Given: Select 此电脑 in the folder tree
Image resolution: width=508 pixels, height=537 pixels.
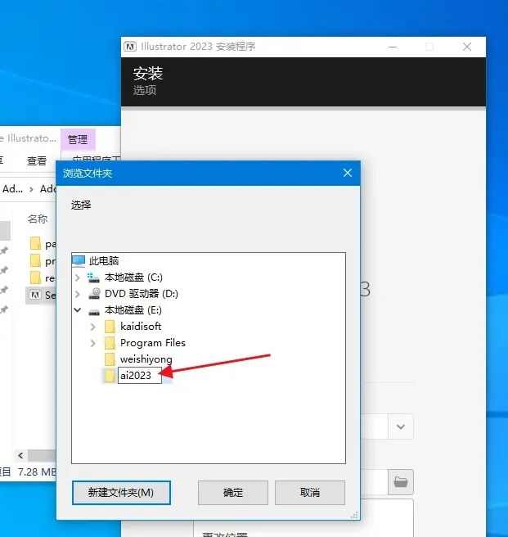Looking at the screenshot, I should point(104,261).
